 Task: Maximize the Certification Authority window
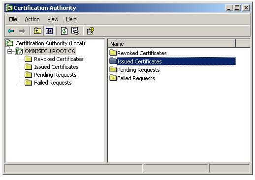[x=237, y=8]
